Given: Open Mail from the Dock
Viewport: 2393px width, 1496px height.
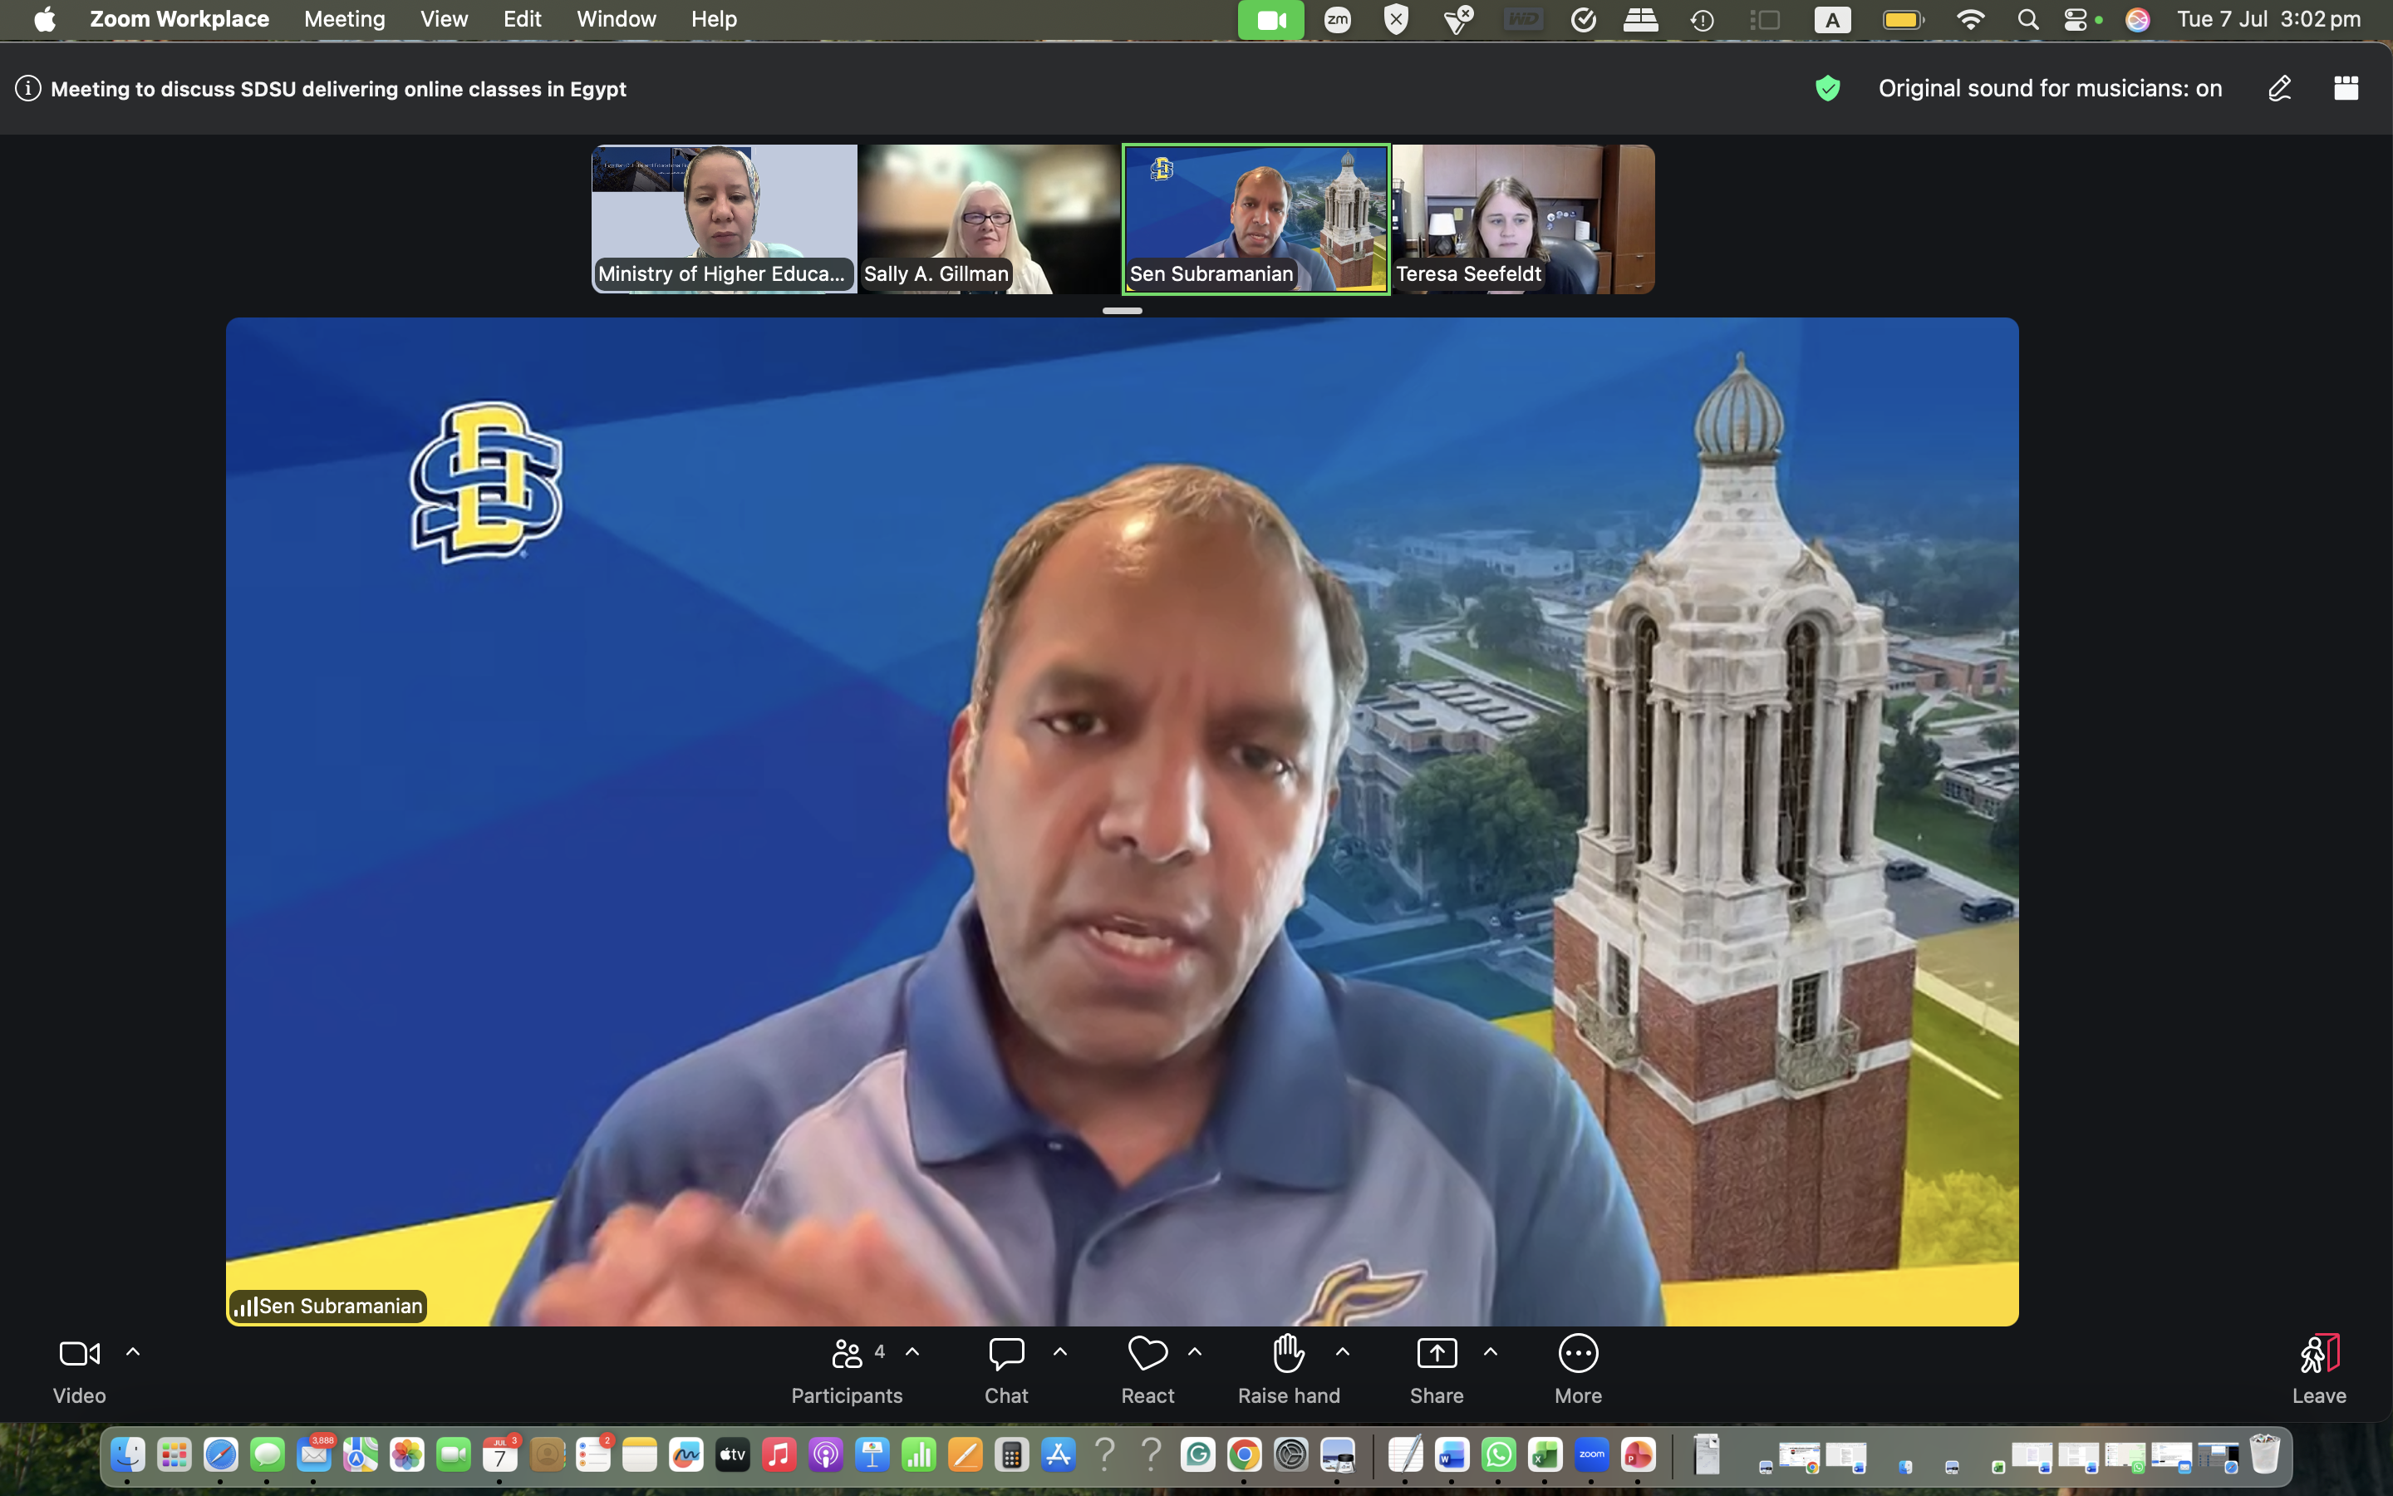Looking at the screenshot, I should click(x=313, y=1454).
